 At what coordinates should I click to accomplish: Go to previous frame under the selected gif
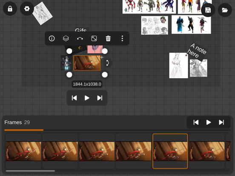(74, 98)
